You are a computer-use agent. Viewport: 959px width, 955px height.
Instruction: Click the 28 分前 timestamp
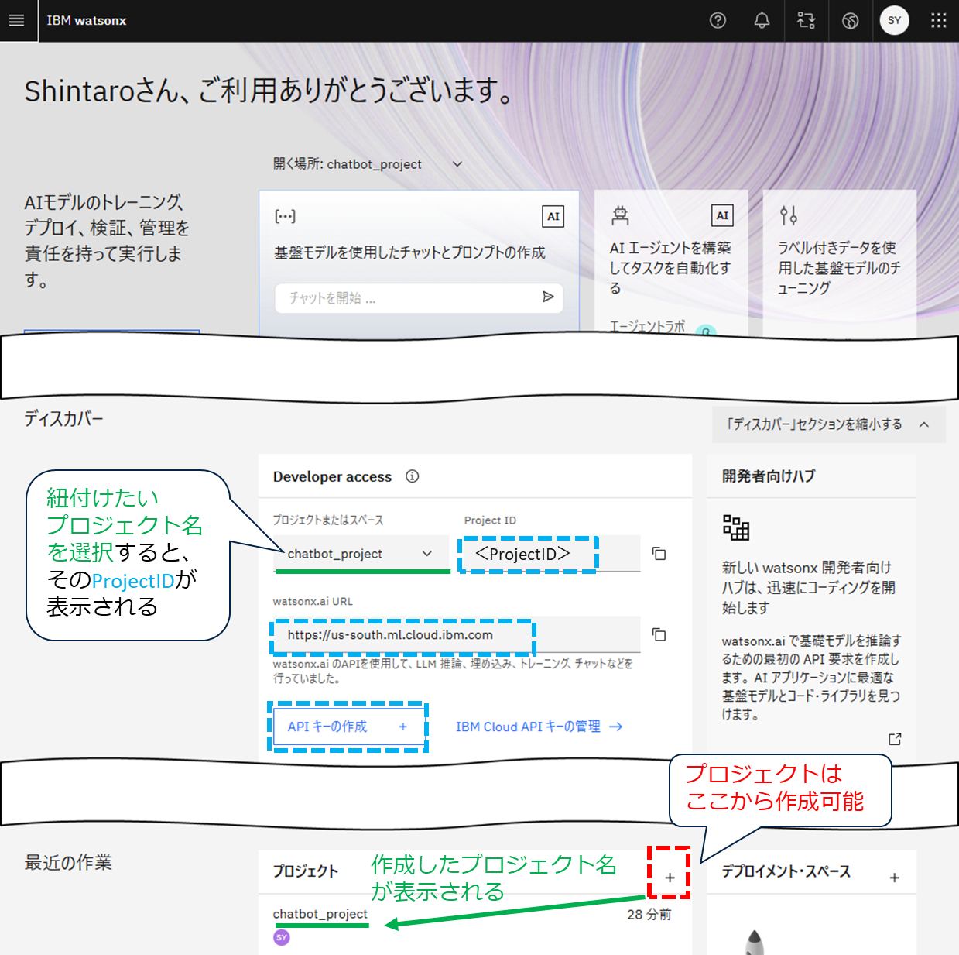click(649, 915)
